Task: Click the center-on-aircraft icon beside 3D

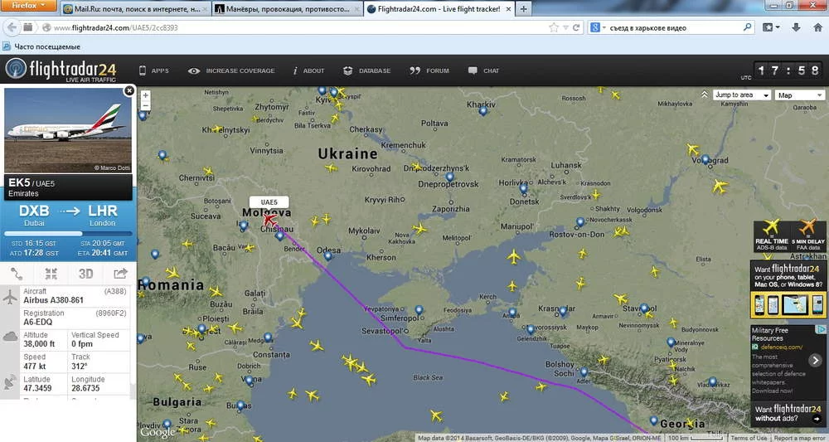Action: pyautogui.click(x=51, y=274)
